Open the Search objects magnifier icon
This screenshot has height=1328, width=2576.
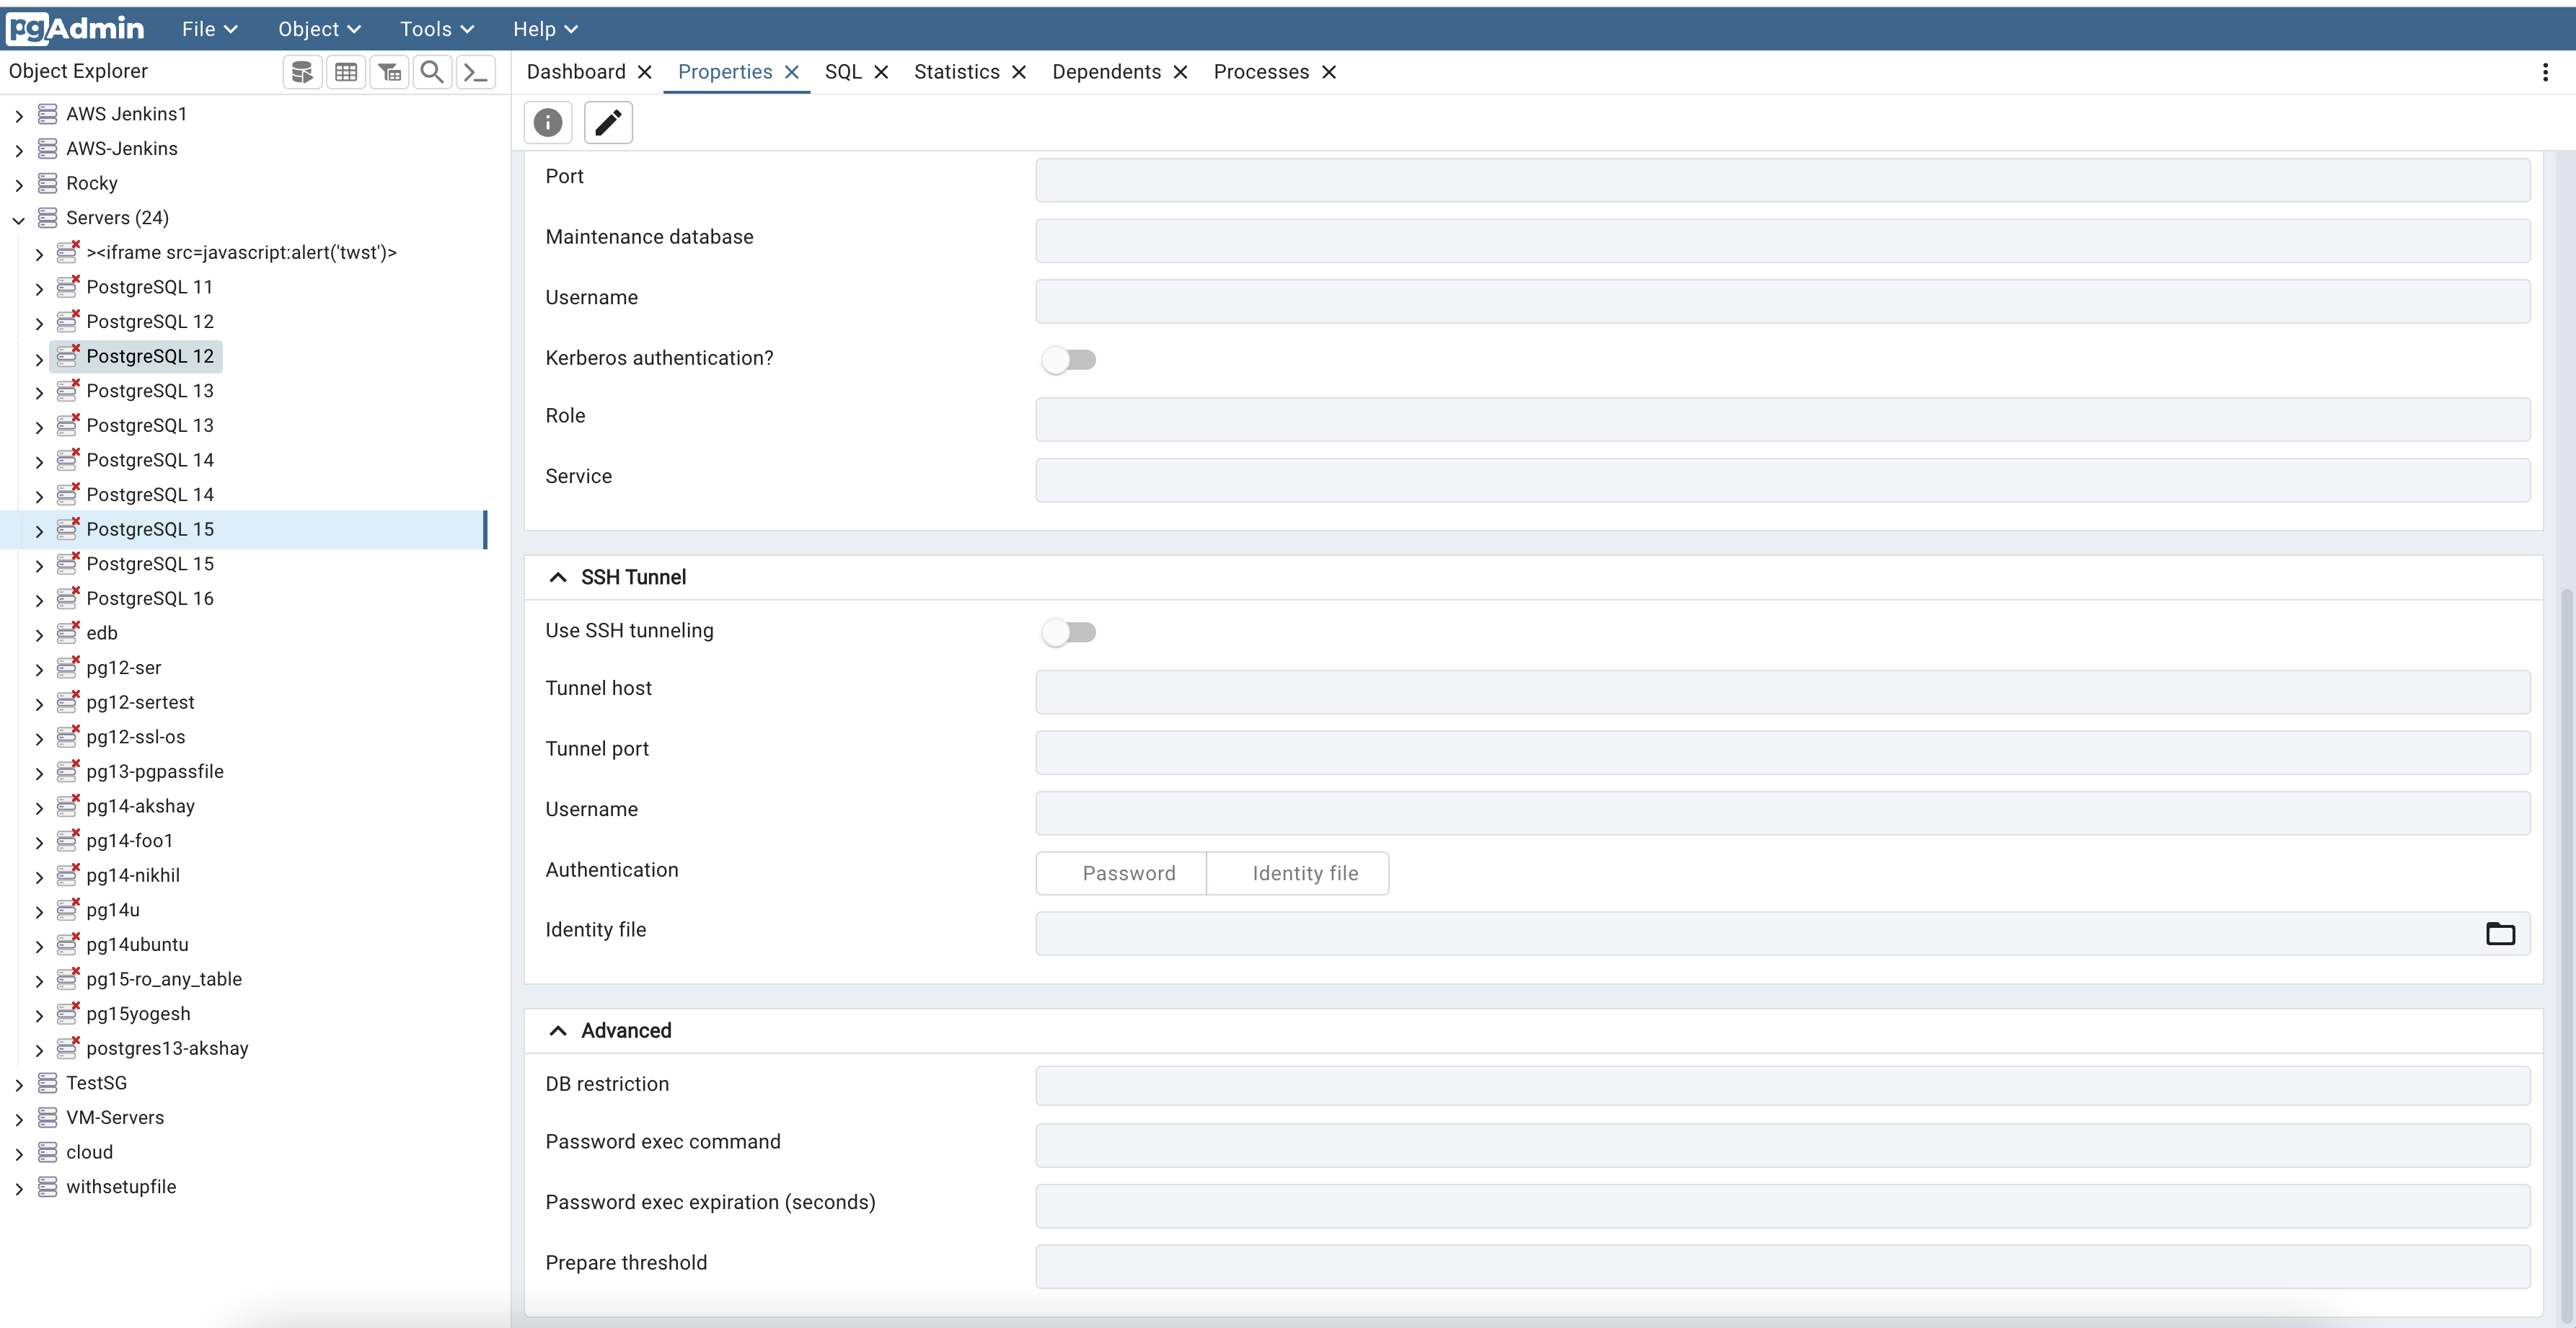tap(432, 71)
